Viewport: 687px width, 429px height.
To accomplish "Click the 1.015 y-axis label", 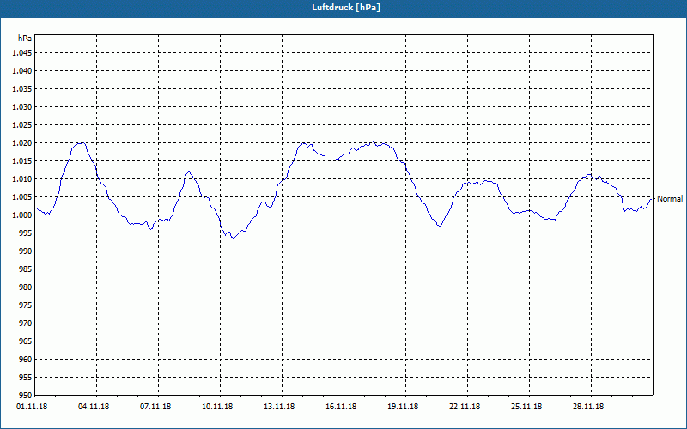I will [x=22, y=161].
